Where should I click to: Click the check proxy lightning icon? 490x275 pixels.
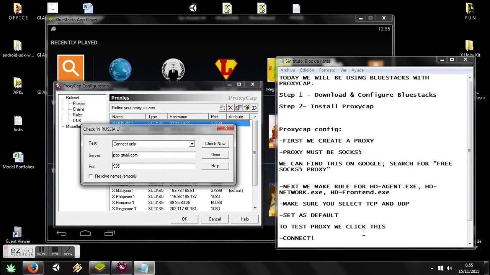[247, 108]
